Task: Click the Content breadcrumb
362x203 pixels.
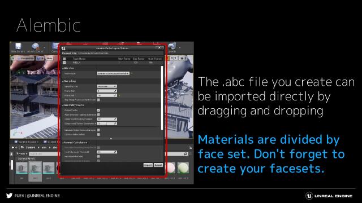Action: pos(31,148)
